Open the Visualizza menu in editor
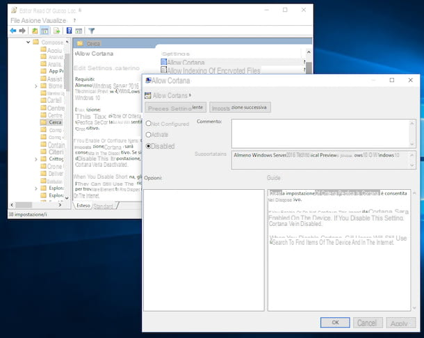Viewport: 424px width, 338px height. point(54,21)
